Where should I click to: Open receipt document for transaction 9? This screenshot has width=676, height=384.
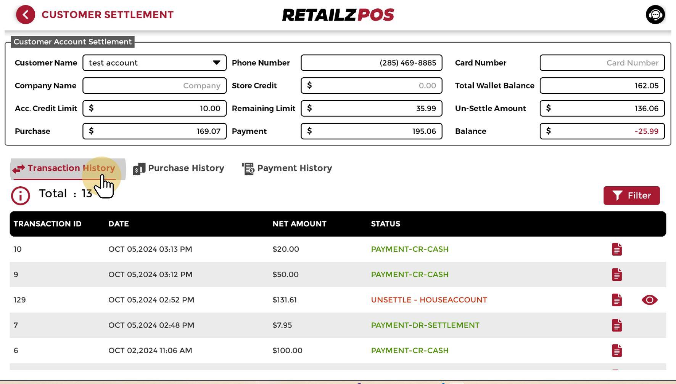pyautogui.click(x=616, y=275)
